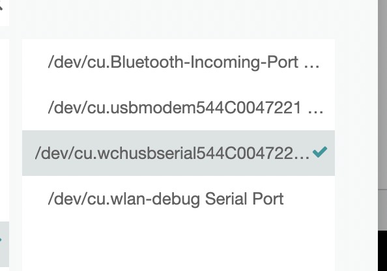Select /dev/cu.Bluetooth-Incoming-Port from the port list
Viewport: 387px width, 271px height.
click(179, 62)
